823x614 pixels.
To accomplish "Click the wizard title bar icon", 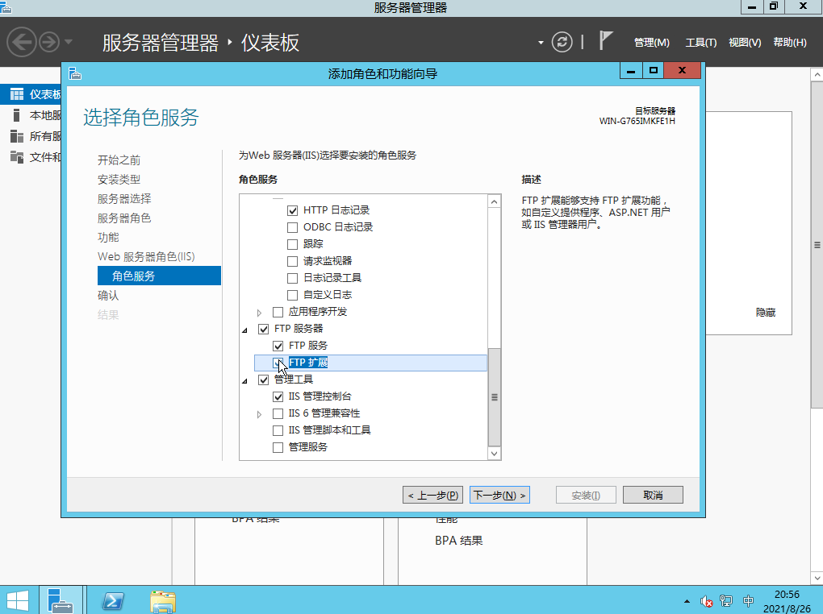I will (x=75, y=73).
